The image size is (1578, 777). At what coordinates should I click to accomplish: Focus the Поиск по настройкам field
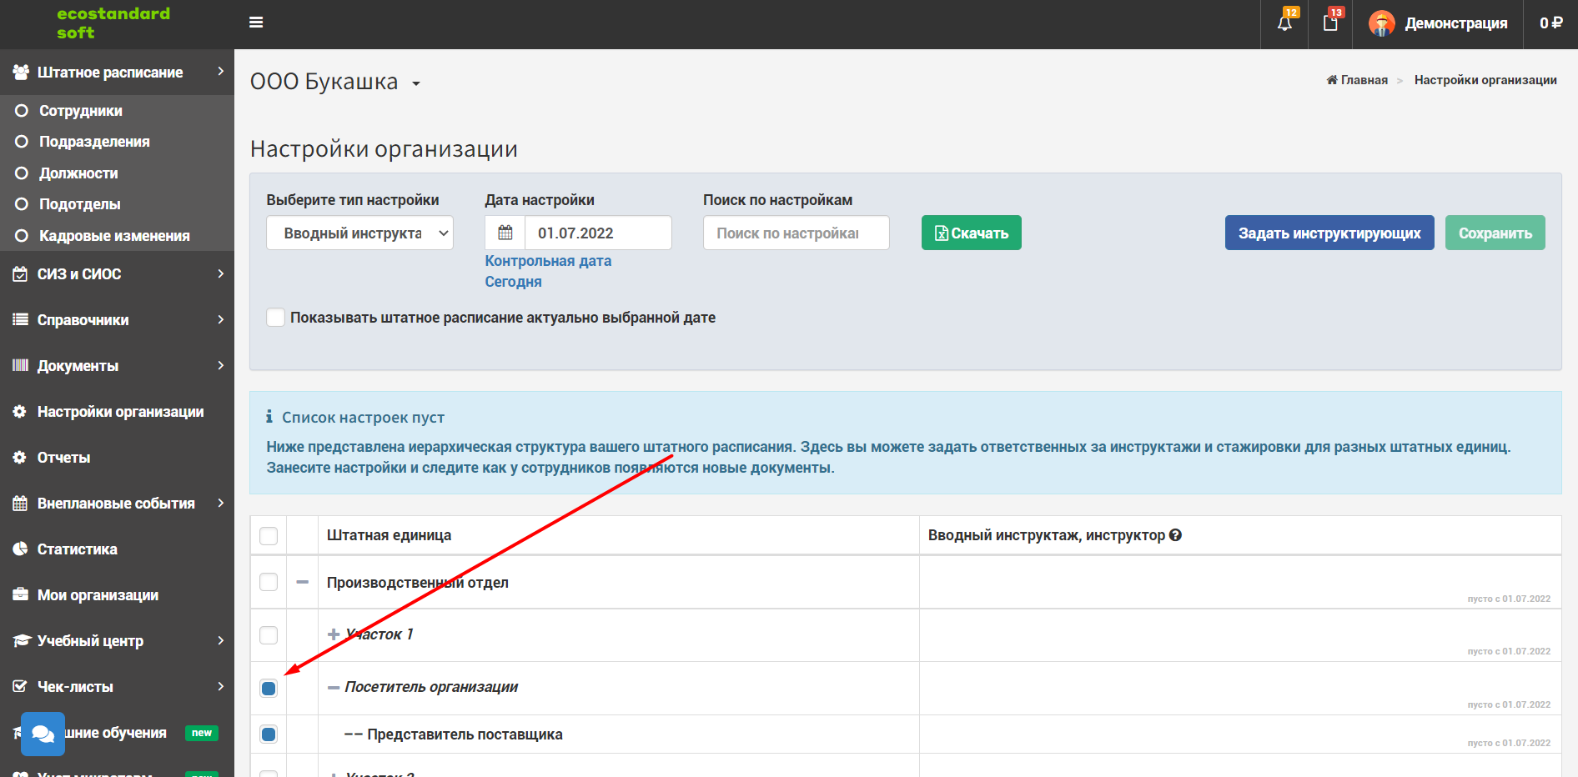click(x=796, y=233)
